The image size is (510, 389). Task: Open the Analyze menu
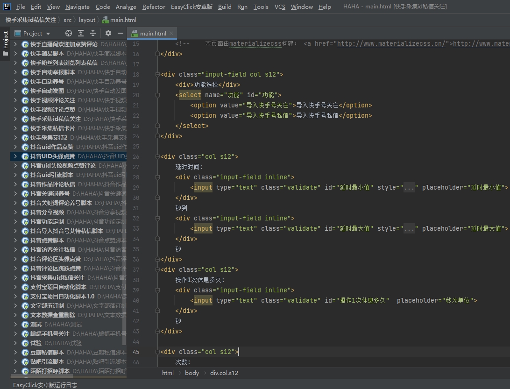126,7
